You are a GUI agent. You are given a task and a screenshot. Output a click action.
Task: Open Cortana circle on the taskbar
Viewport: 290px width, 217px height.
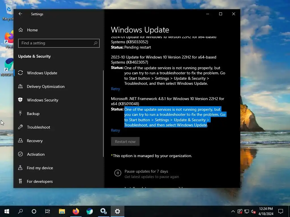point(34,211)
